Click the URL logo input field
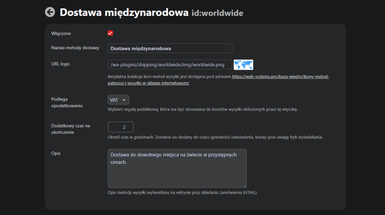Viewport: 385px width, 215px height. 170,65
